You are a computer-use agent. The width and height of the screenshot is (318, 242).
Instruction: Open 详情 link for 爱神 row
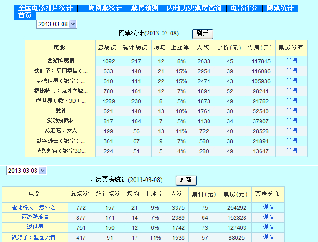pyautogui.click(x=292, y=111)
